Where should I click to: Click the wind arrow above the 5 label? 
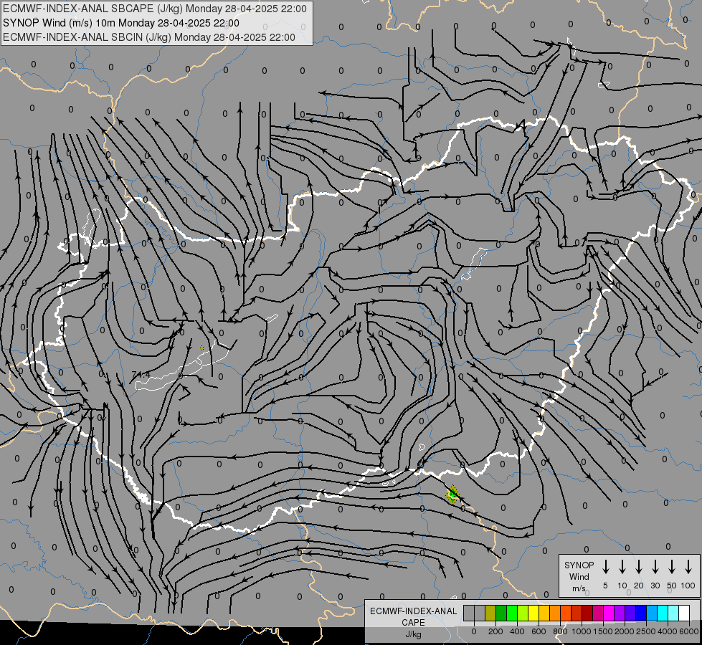pos(605,567)
